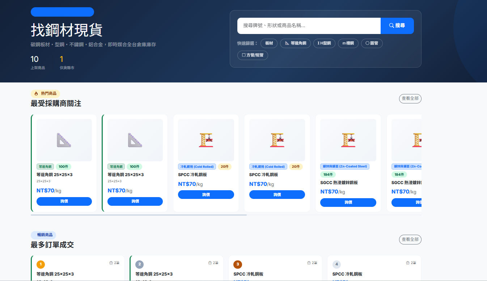
Task: Click crane thumbnail of first SPCC 冷軋鋼板 card
Action: 206,140
